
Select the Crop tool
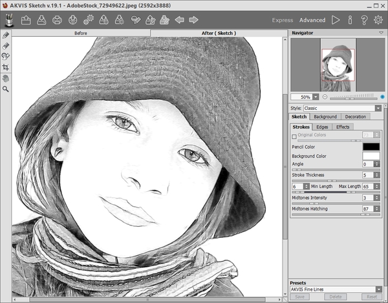click(x=6, y=67)
